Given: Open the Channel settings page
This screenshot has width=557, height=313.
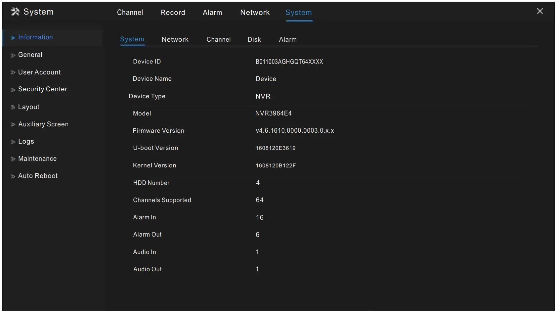Looking at the screenshot, I should point(130,13).
